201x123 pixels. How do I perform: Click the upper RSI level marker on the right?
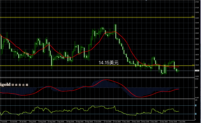[196, 106]
